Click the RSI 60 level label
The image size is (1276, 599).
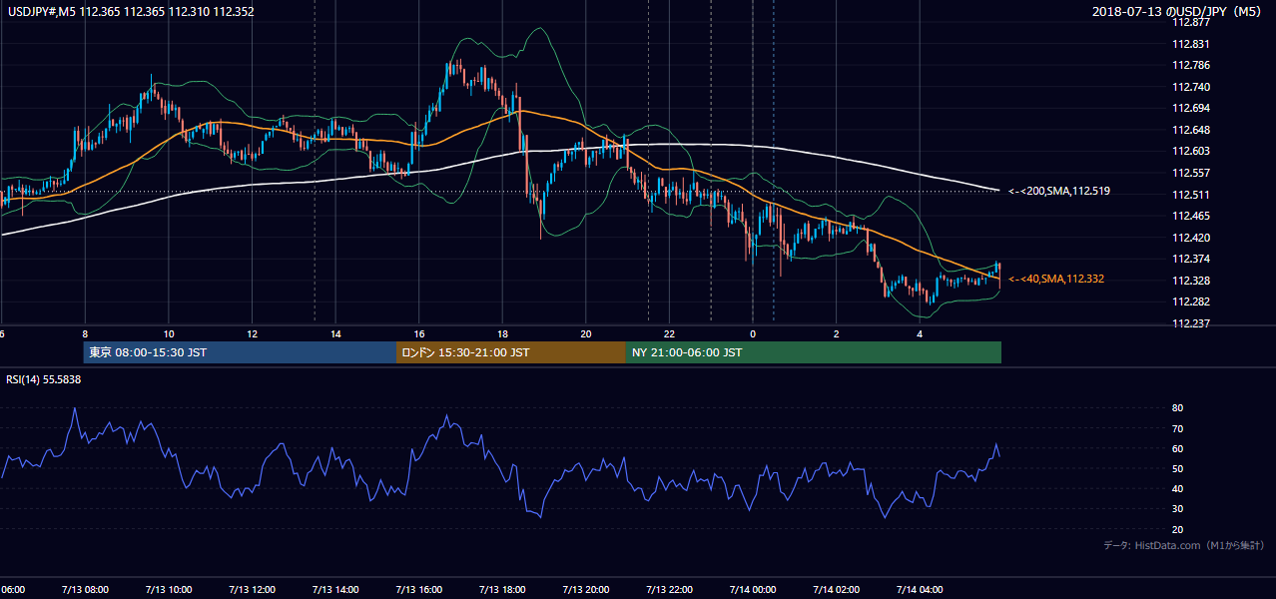pos(1178,448)
